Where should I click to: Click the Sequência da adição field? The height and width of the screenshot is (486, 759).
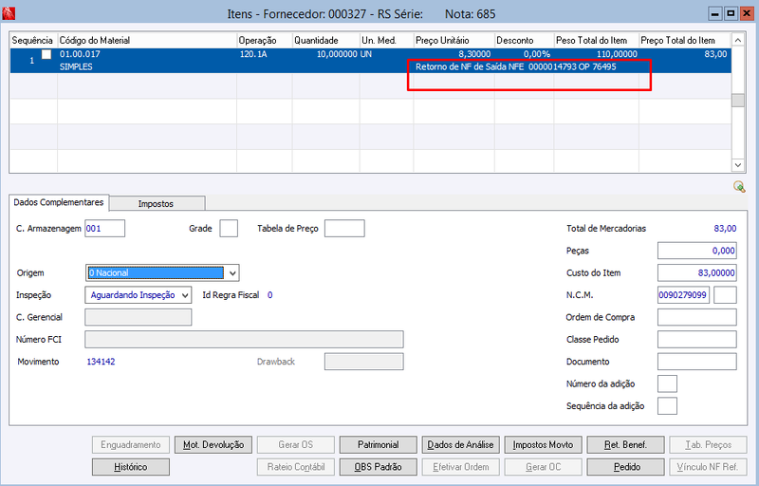click(667, 406)
